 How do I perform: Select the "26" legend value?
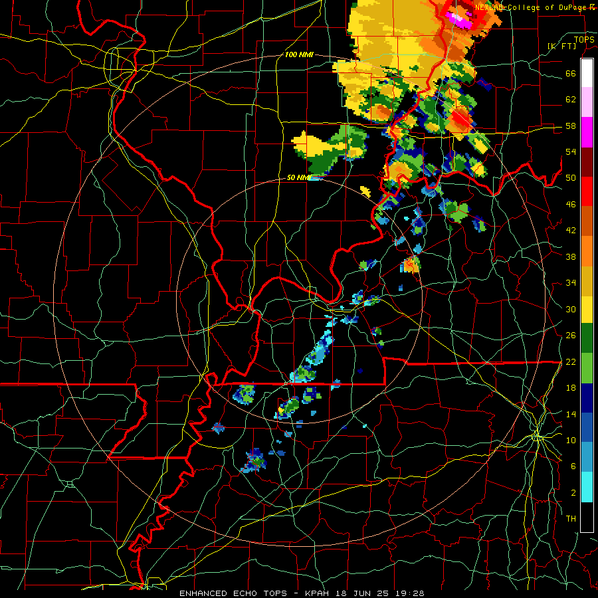pyautogui.click(x=571, y=336)
